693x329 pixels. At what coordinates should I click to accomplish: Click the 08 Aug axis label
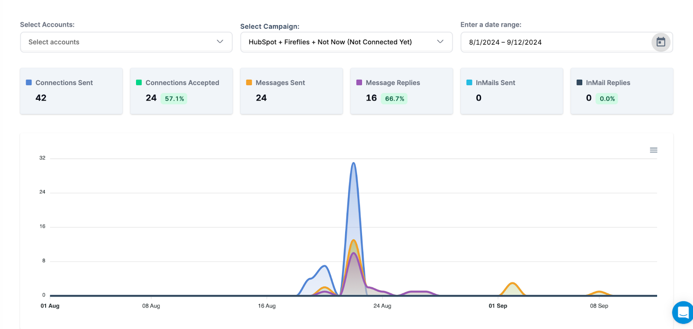coord(151,306)
